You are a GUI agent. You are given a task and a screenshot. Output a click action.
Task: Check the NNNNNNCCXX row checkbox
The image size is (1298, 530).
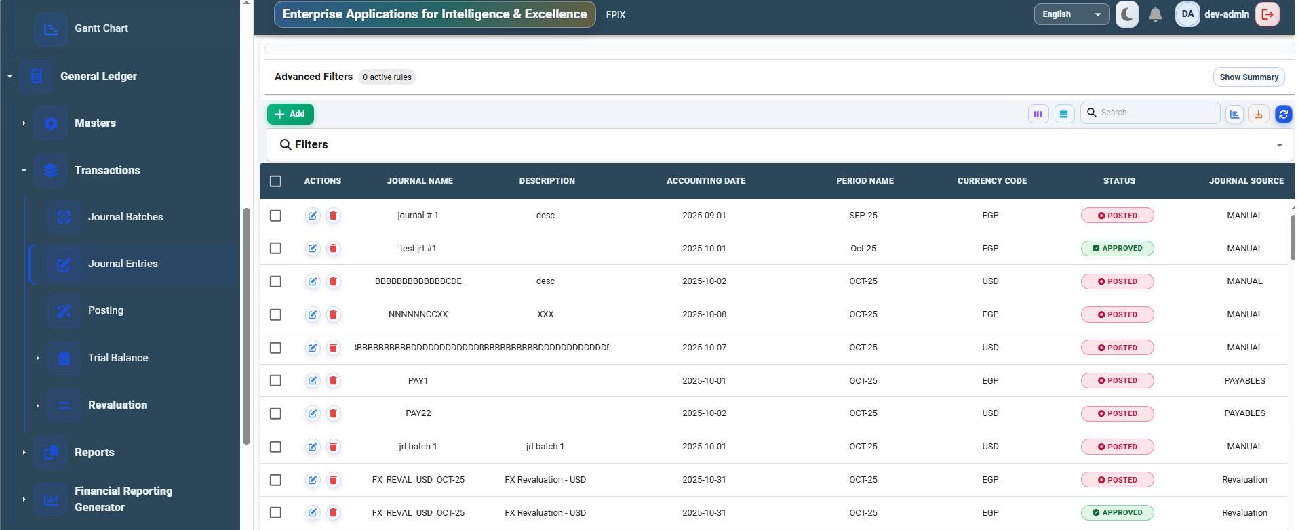click(x=275, y=314)
